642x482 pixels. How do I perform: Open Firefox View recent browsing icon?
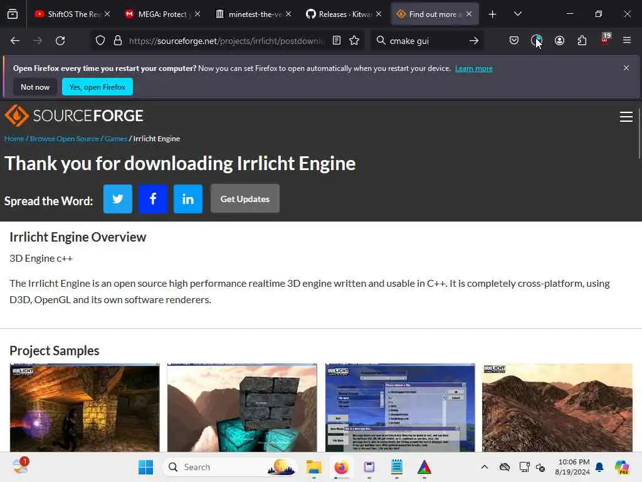(13, 14)
